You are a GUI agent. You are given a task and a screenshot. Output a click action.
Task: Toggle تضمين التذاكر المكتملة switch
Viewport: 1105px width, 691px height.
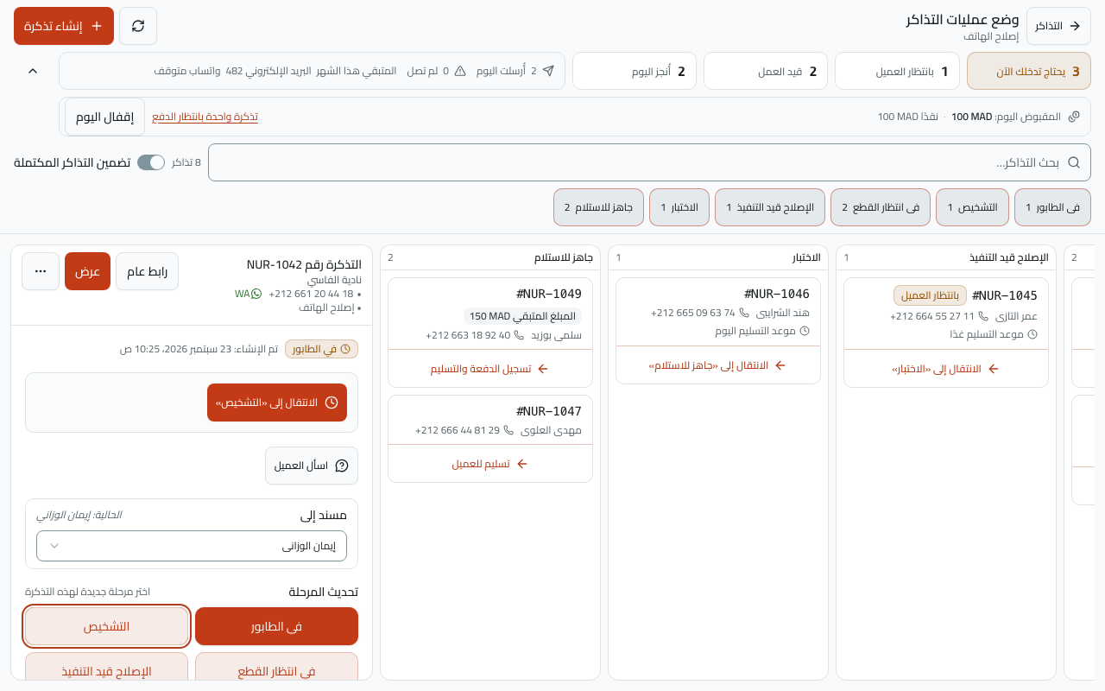tap(151, 162)
